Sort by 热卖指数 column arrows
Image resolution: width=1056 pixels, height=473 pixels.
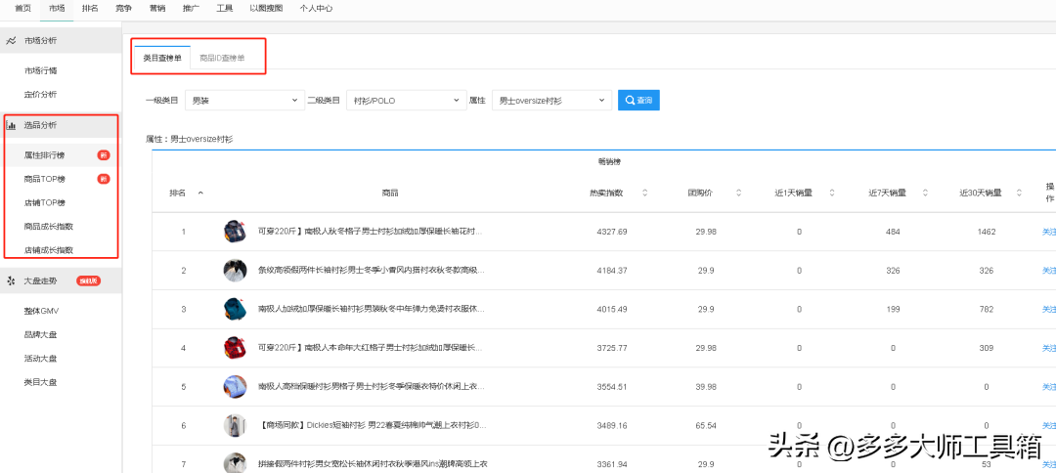click(x=645, y=193)
